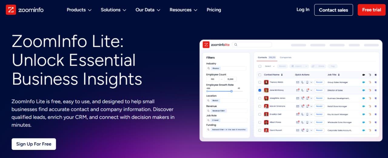Open the Export dropdown arrow
Screen dimensions: 388x158
[x=306, y=66]
